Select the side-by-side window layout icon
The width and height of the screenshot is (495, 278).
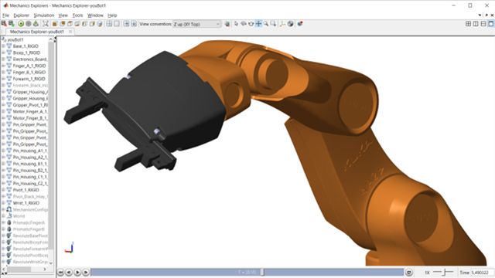click(476, 24)
